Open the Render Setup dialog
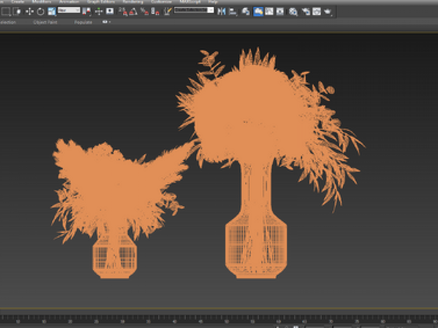The height and width of the screenshot is (328, 438). pos(306,11)
